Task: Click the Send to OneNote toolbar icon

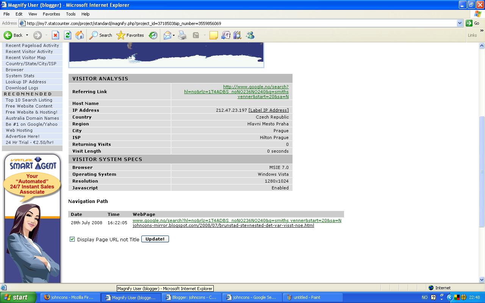Action: (x=225, y=35)
